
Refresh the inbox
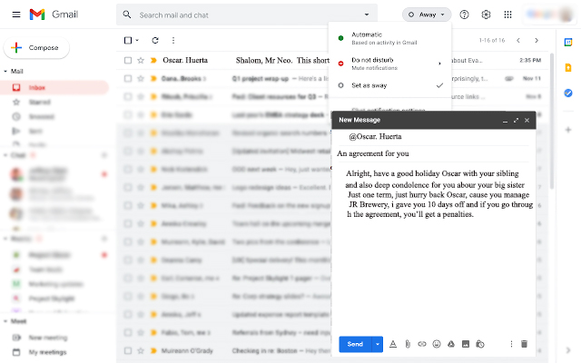click(x=155, y=40)
